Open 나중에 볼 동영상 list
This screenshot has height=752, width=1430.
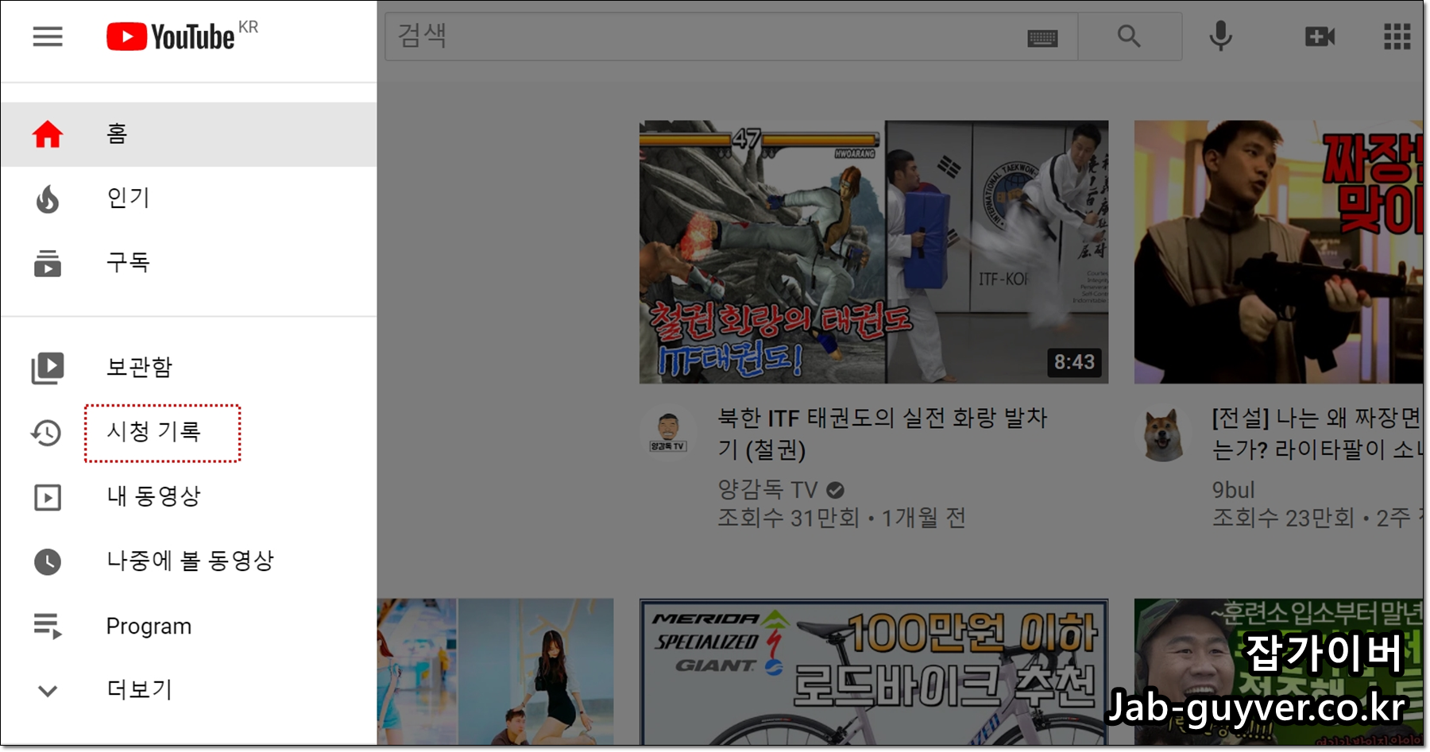point(188,561)
